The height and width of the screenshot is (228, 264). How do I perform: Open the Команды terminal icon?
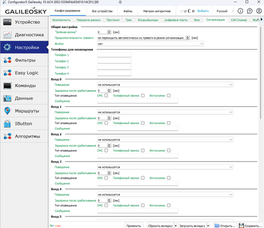(x=7, y=86)
